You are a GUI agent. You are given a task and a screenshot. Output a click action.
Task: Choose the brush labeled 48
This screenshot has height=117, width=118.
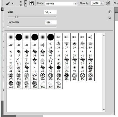click(43, 69)
